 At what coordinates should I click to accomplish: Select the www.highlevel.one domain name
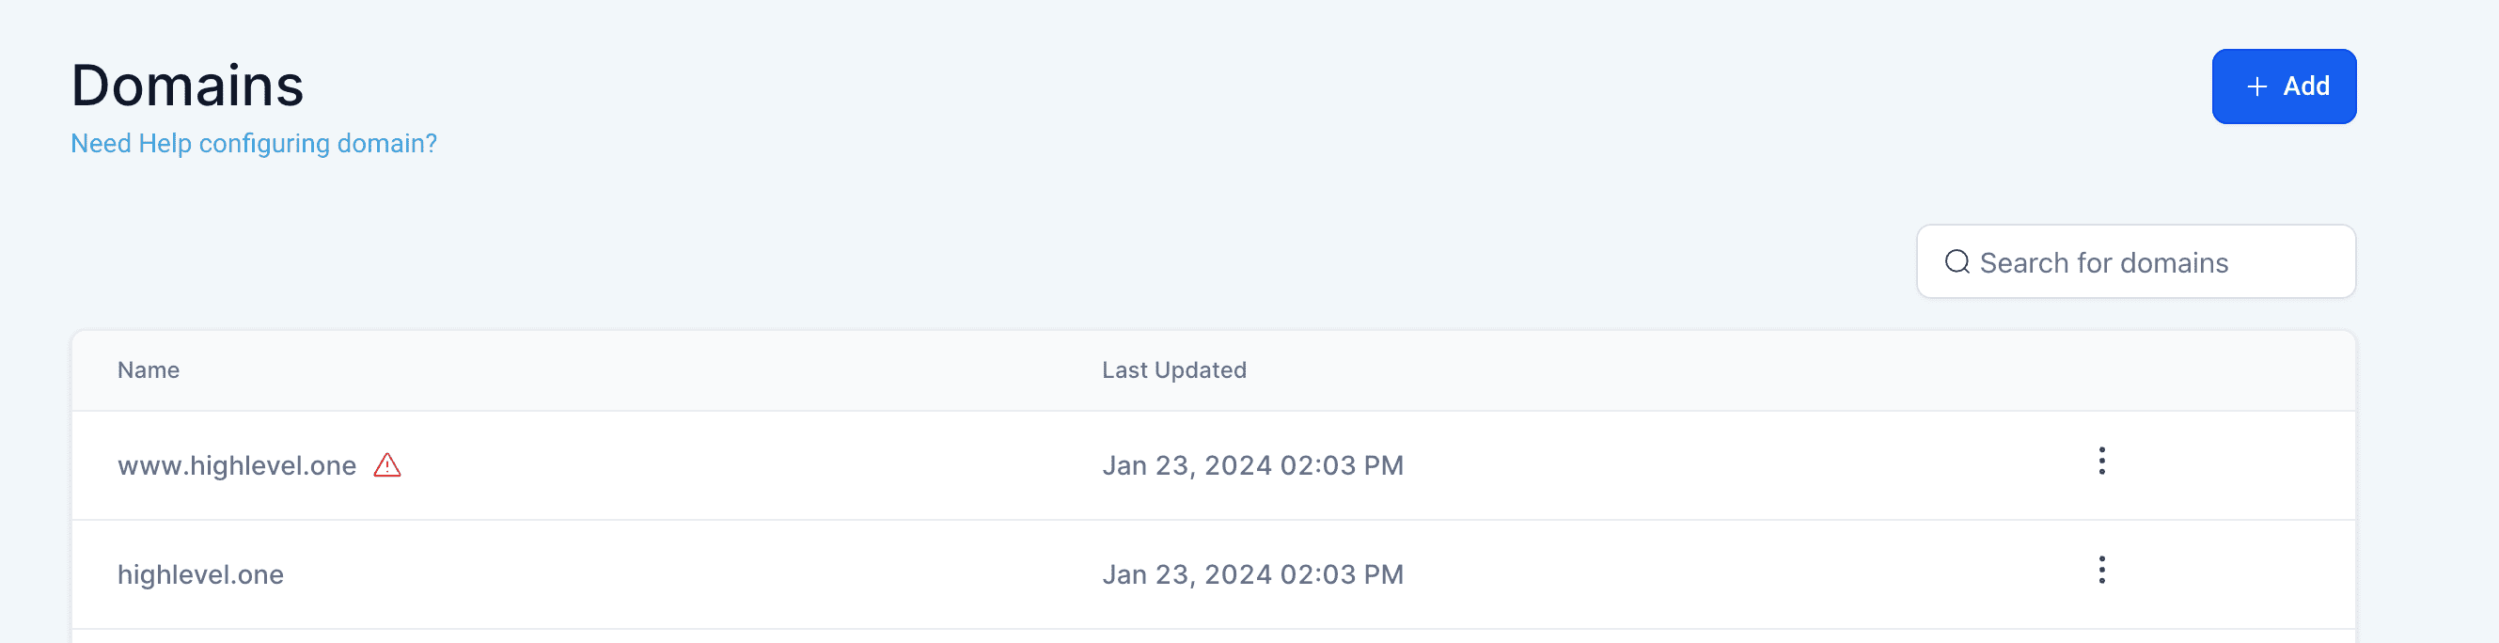pos(237,466)
